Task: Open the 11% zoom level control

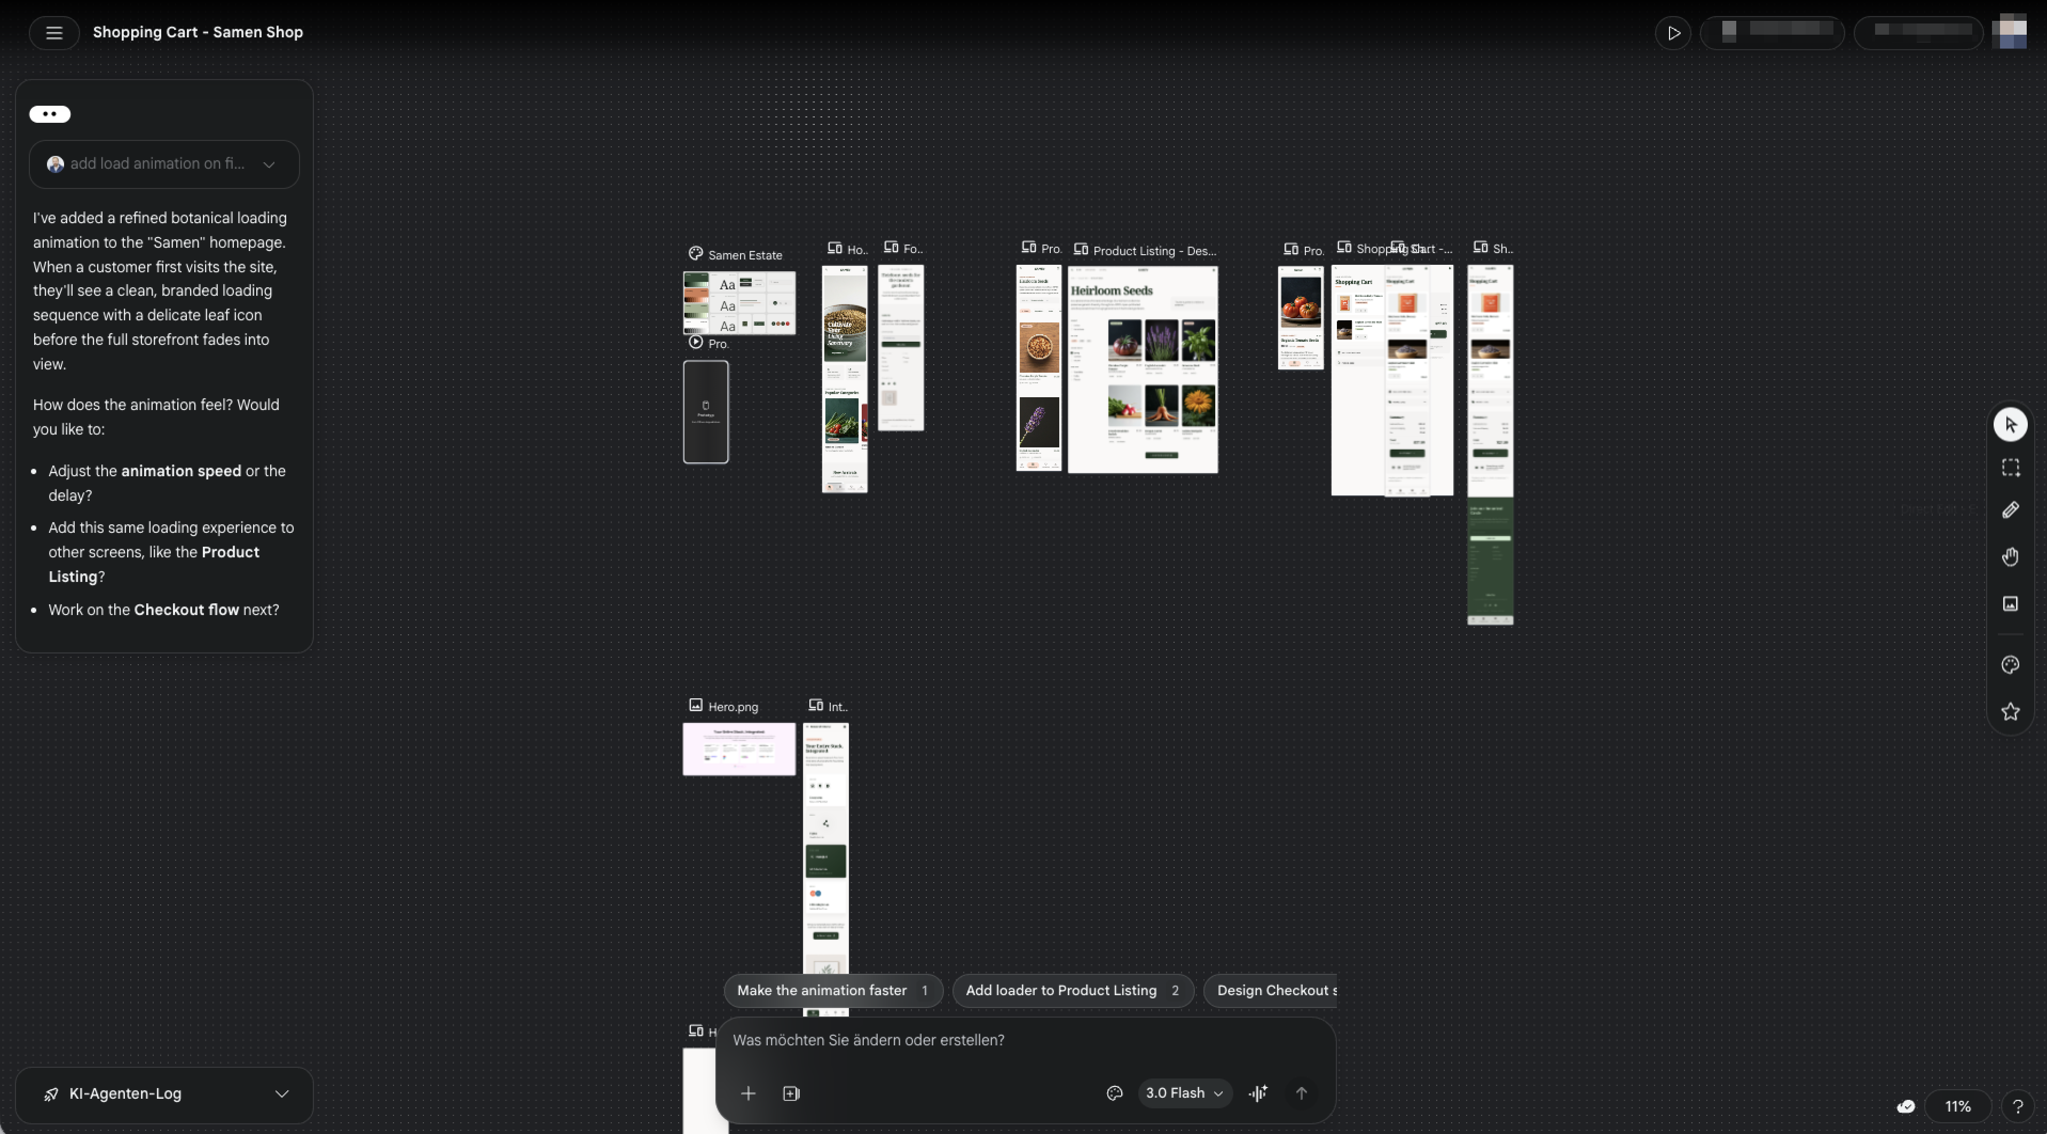Action: [1957, 1106]
